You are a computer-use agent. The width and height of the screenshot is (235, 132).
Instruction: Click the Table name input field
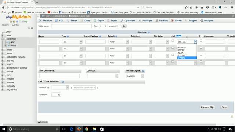point(71,26)
